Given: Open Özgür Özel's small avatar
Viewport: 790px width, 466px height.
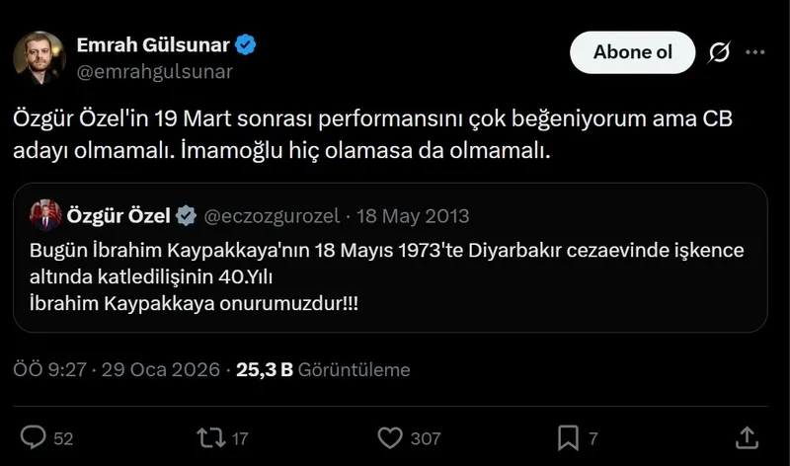Looking at the screenshot, I should tap(43, 215).
